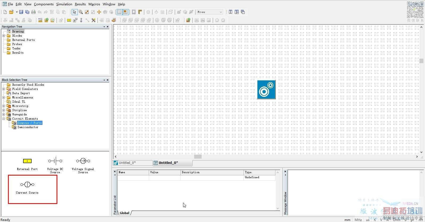Collapse Block Selection Tree with triangle button
Image resolution: width=425 pixels, height=222 pixels.
click(104, 80)
